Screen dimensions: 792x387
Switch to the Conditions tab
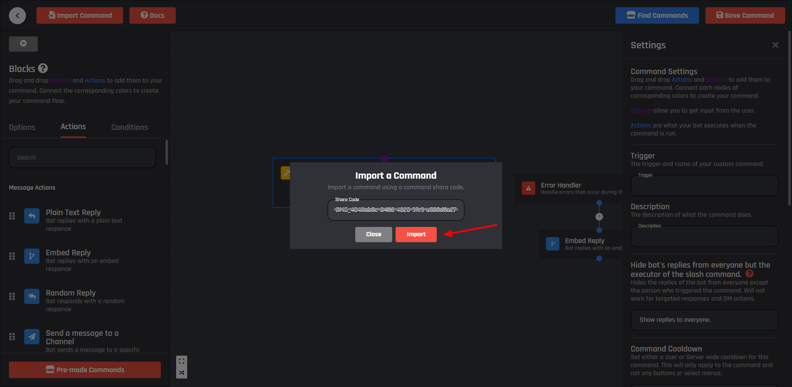[x=129, y=127]
